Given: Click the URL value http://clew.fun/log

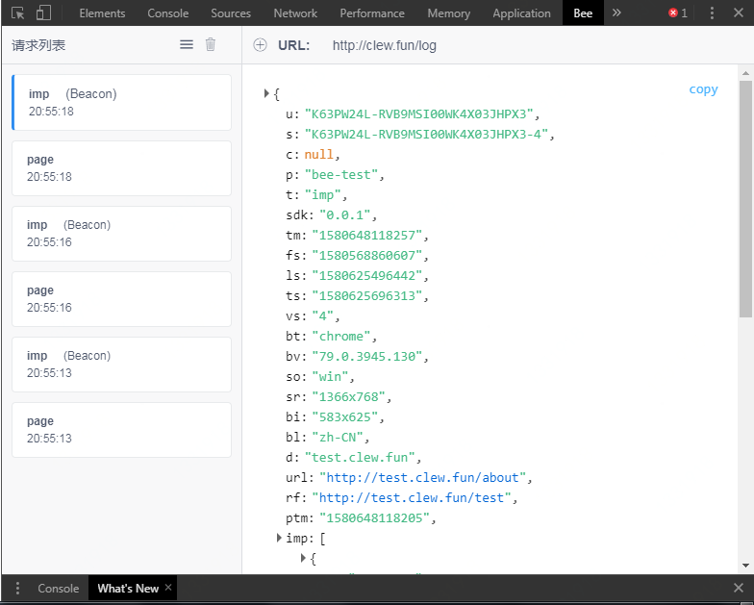Looking at the screenshot, I should (x=385, y=45).
